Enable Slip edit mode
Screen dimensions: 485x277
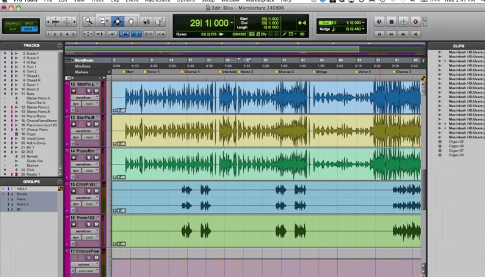pyautogui.click(x=12, y=29)
